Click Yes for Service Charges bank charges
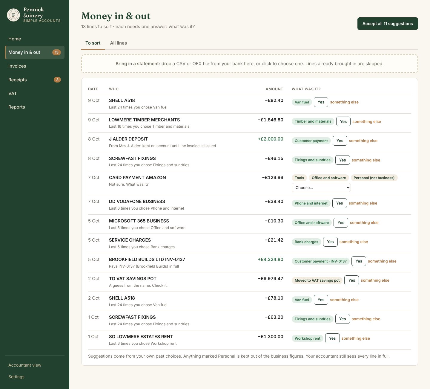 click(x=330, y=242)
